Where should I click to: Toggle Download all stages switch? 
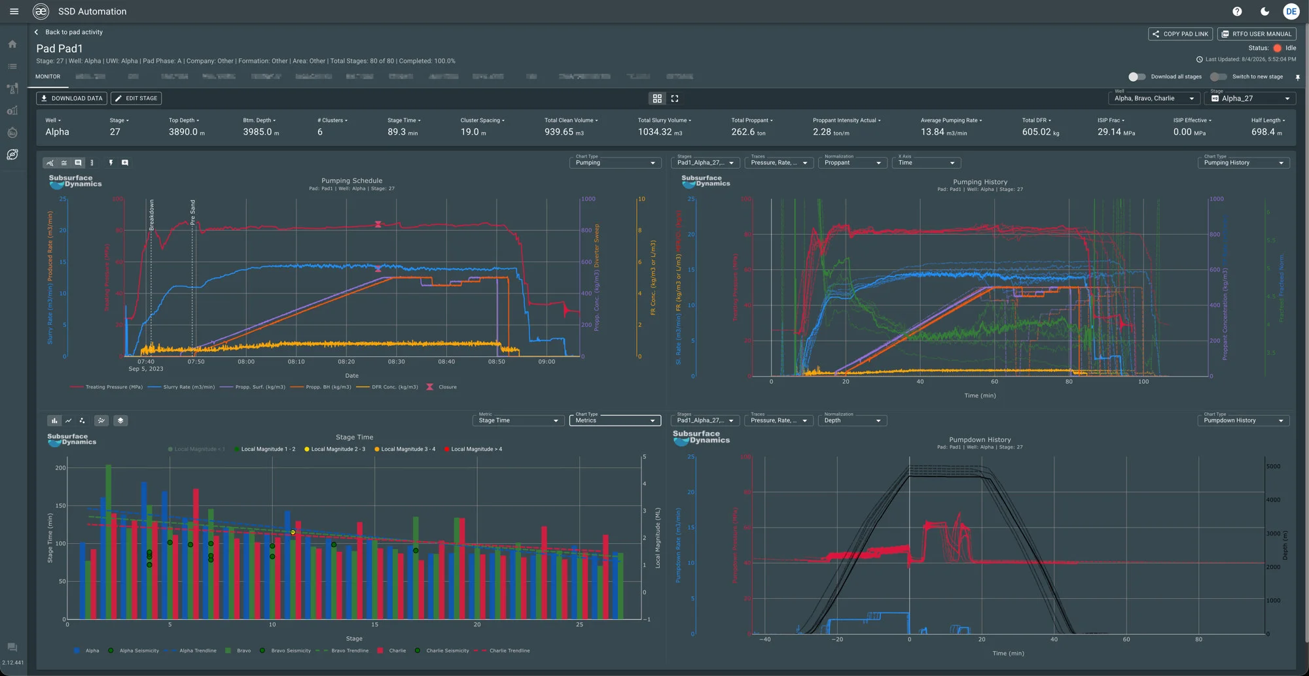(1137, 76)
